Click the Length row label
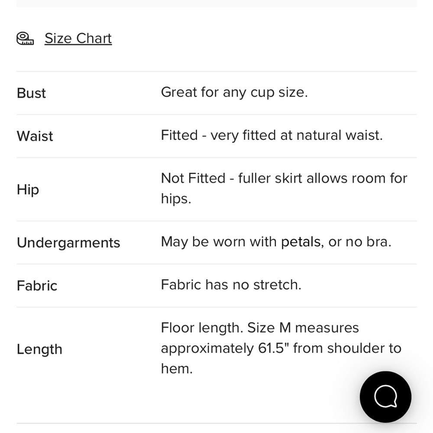Viewport: 433px width, 433px height. [x=39, y=349]
